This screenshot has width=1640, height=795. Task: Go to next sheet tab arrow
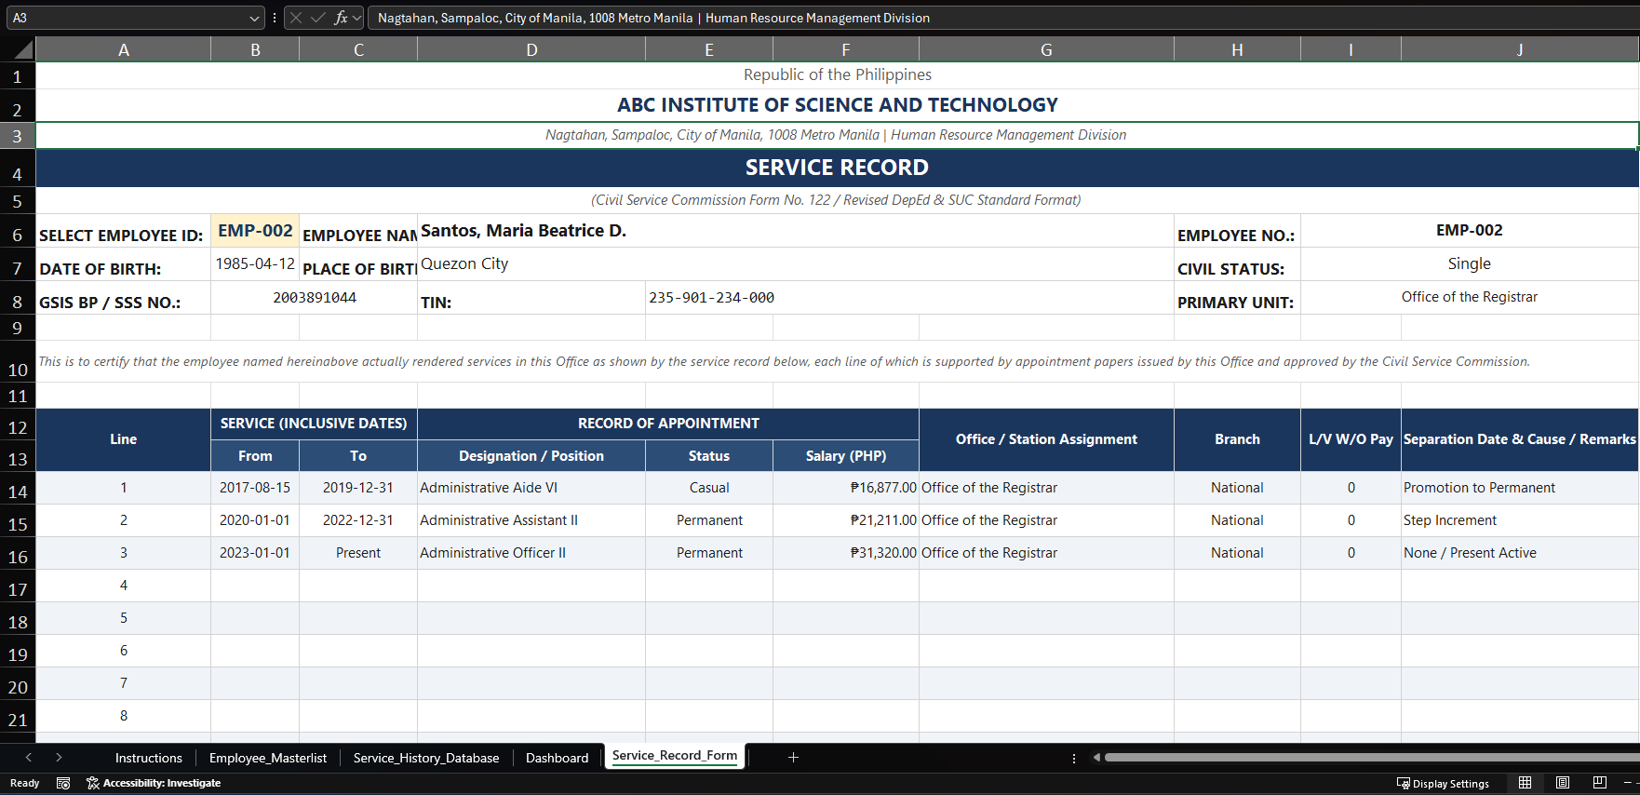pyautogui.click(x=59, y=758)
